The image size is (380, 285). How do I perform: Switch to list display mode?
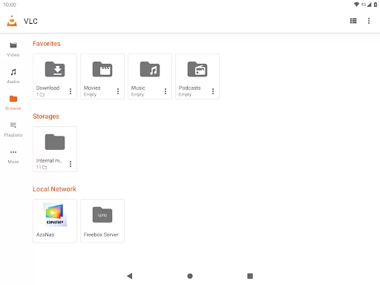tap(353, 21)
